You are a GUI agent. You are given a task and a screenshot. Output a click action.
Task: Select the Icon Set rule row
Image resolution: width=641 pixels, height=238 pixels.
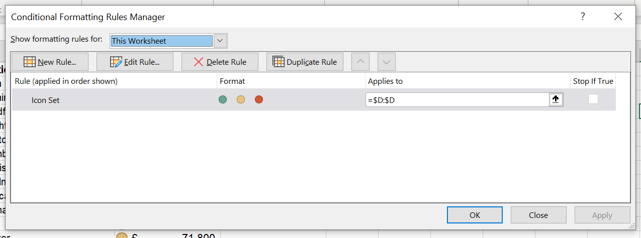pos(101,100)
